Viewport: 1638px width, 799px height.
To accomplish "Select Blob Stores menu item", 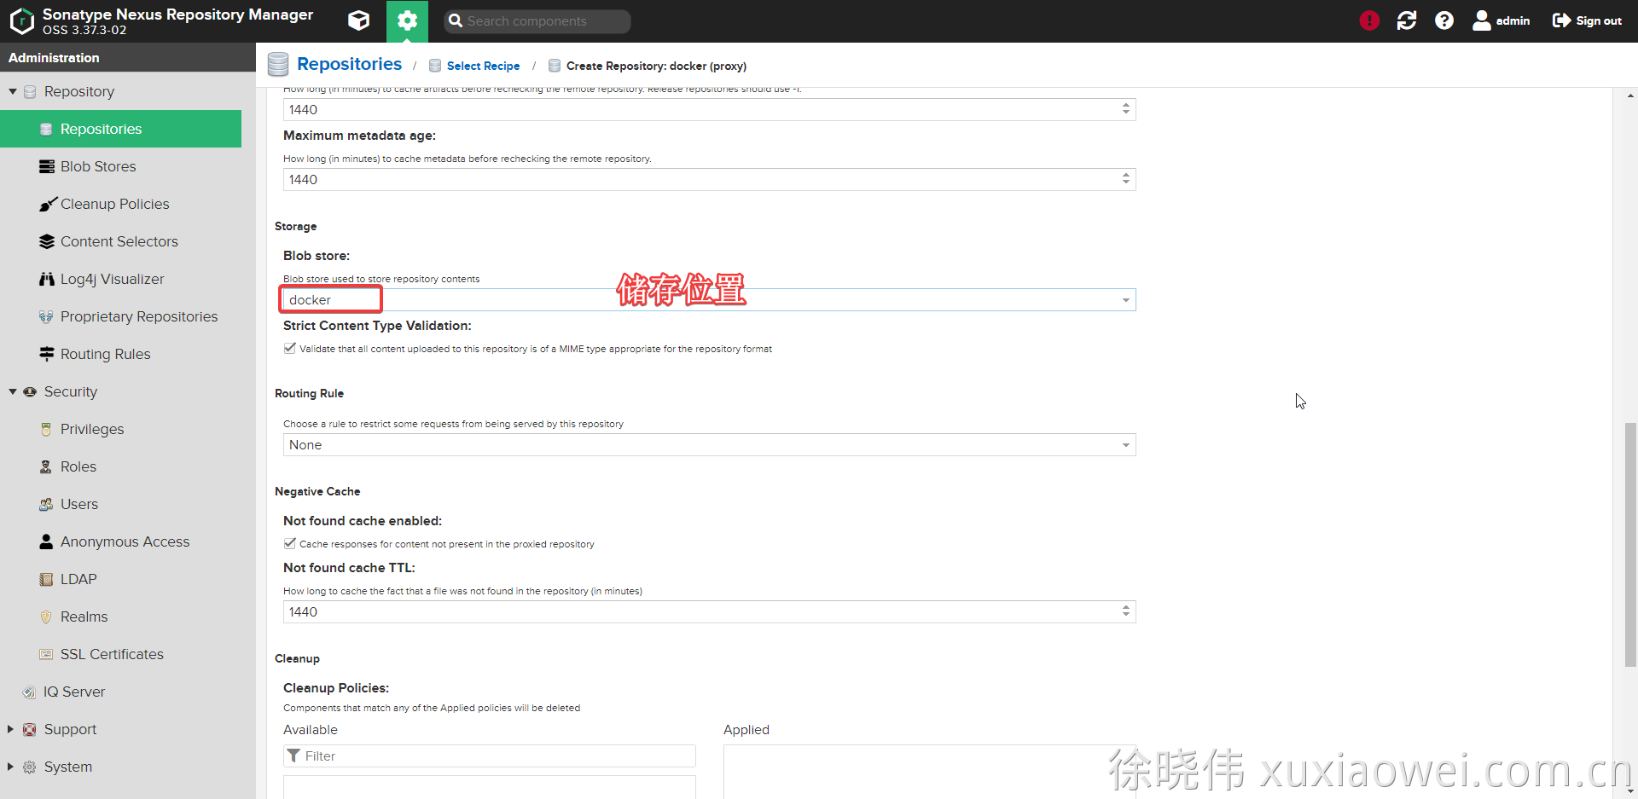I will coord(98,166).
